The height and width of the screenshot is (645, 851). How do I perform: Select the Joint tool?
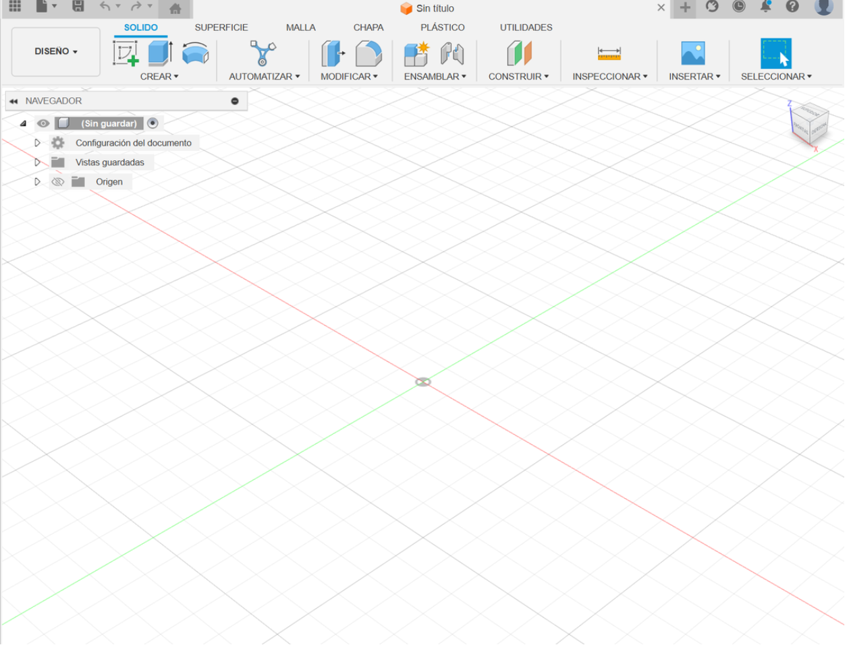(x=452, y=53)
